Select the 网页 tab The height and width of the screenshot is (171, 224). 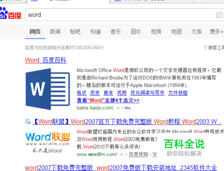35,32
